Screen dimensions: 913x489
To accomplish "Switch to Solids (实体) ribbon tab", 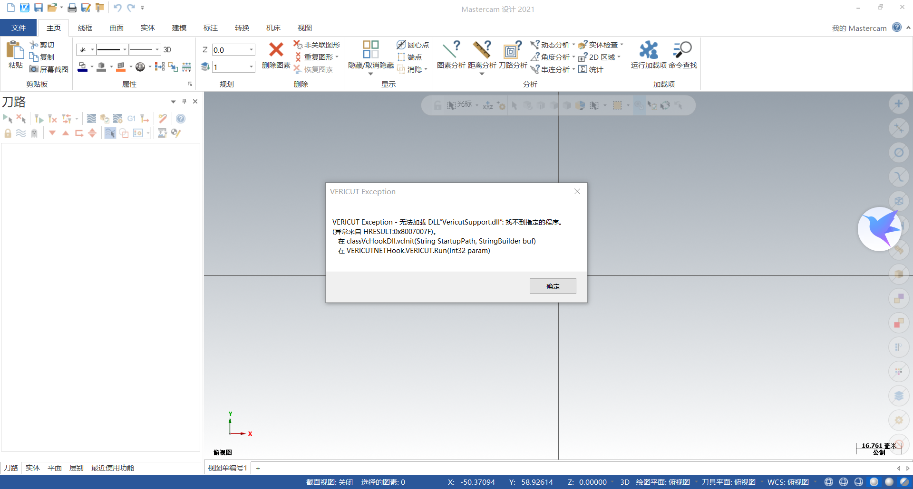I will tap(148, 28).
